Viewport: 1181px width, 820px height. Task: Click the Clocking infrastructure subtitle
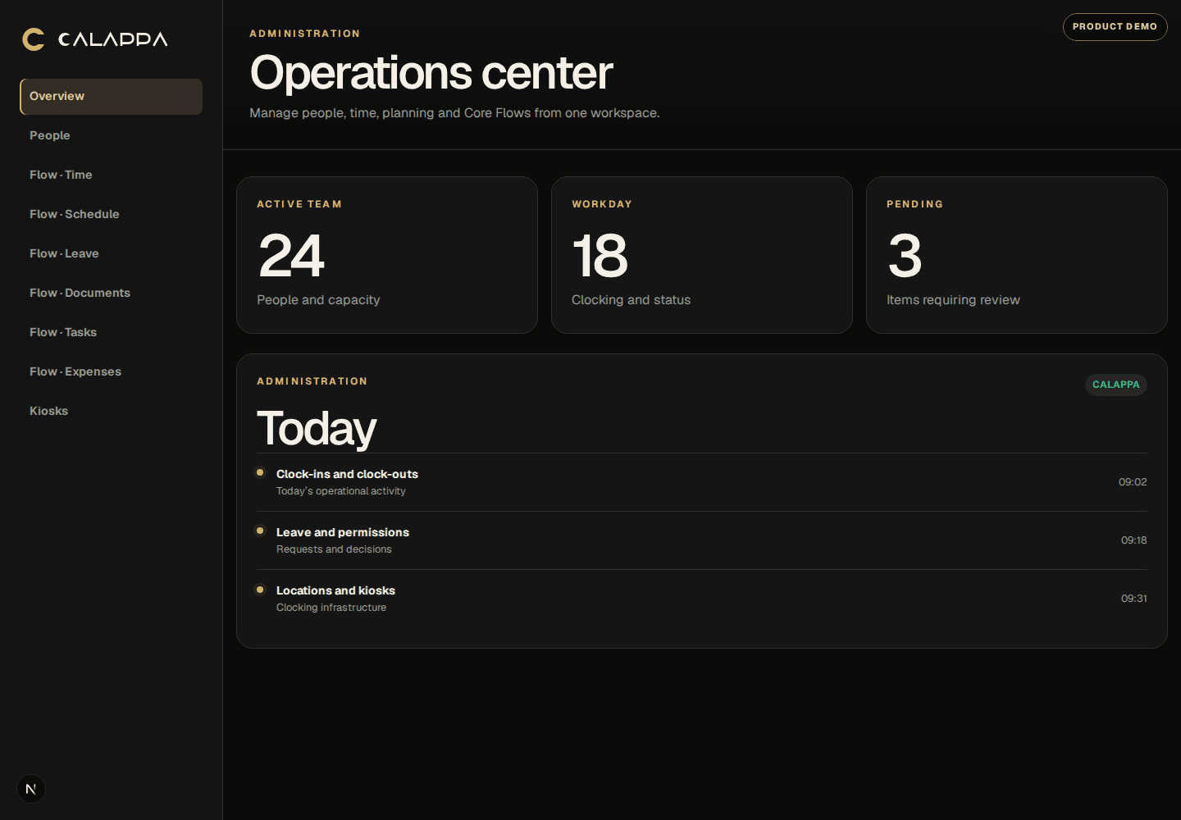tap(331, 608)
